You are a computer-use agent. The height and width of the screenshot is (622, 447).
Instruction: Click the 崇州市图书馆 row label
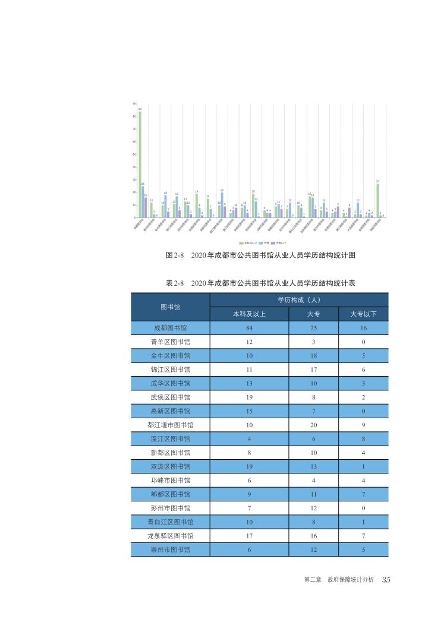coord(171,550)
